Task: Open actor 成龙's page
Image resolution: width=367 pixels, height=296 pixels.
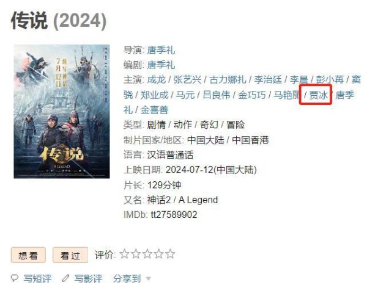Action: point(157,80)
